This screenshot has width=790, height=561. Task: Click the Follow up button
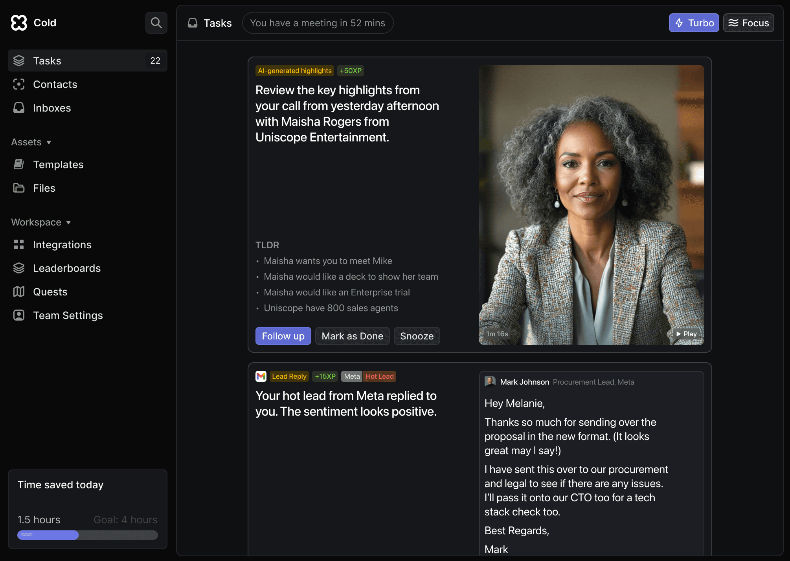(x=283, y=336)
